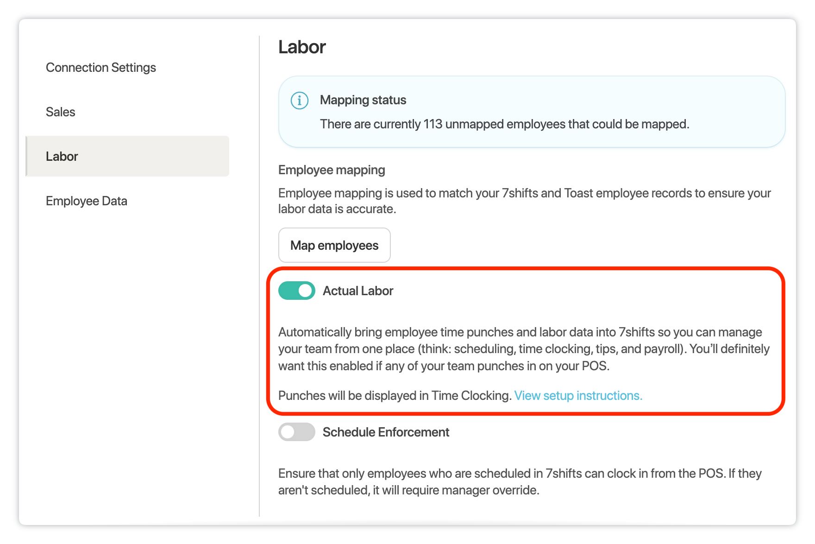Viewport: 815px width, 544px height.
Task: Open the View setup instructions link
Action: point(578,396)
